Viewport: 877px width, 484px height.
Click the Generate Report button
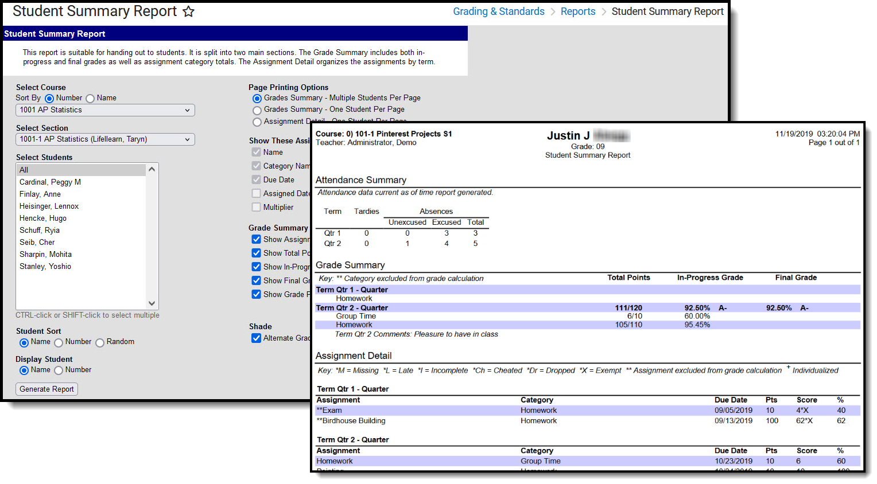pyautogui.click(x=46, y=389)
